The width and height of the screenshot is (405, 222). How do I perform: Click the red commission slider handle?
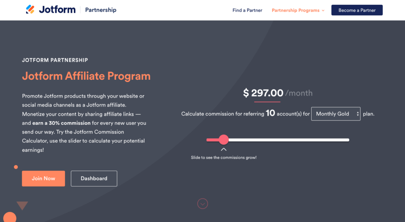[224, 139]
